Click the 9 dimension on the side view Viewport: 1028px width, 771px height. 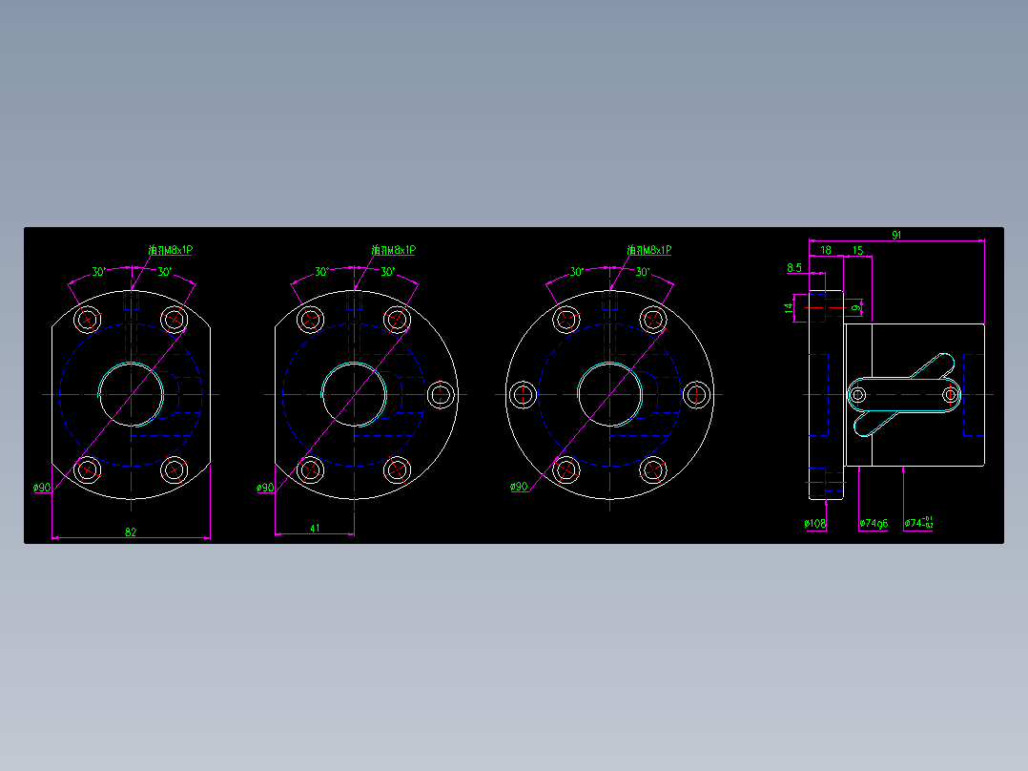coord(857,307)
